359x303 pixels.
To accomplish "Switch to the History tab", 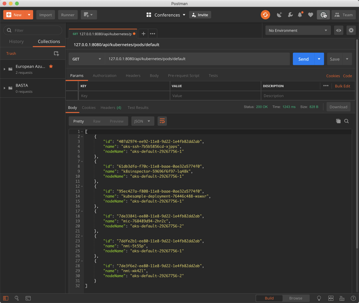I will point(16,42).
